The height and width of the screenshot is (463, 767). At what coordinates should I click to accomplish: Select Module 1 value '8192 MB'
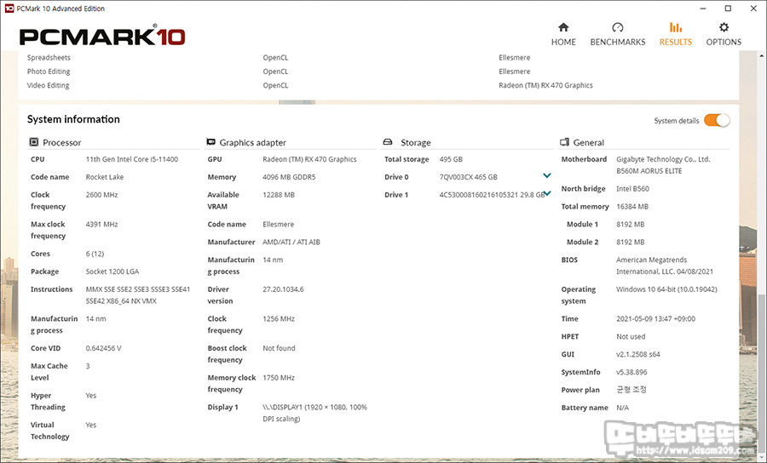[x=630, y=224]
